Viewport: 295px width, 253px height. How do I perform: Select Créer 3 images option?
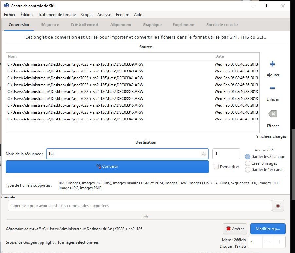[248, 163]
